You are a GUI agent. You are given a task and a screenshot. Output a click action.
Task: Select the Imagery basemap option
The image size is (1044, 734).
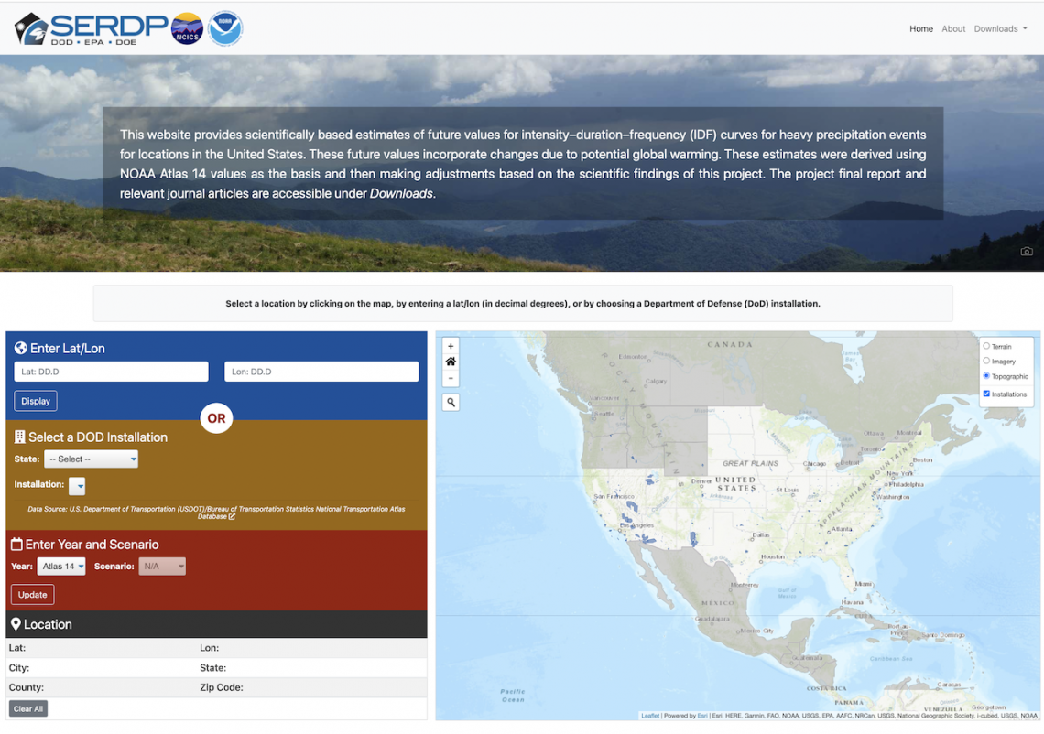[986, 361]
